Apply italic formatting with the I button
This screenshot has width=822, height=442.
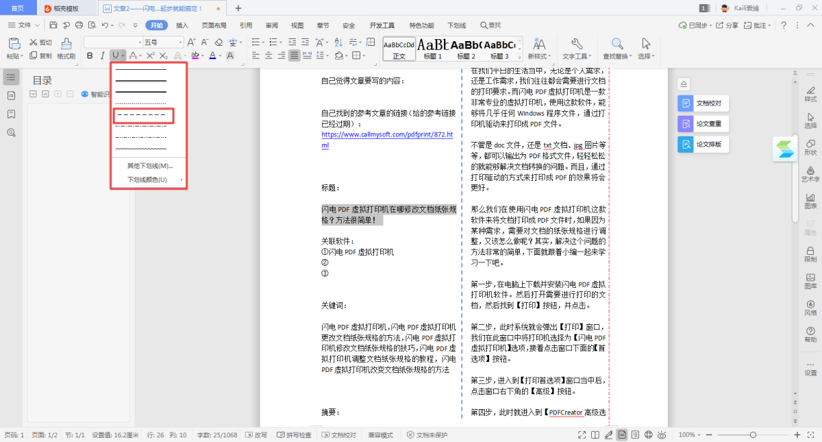(102, 56)
